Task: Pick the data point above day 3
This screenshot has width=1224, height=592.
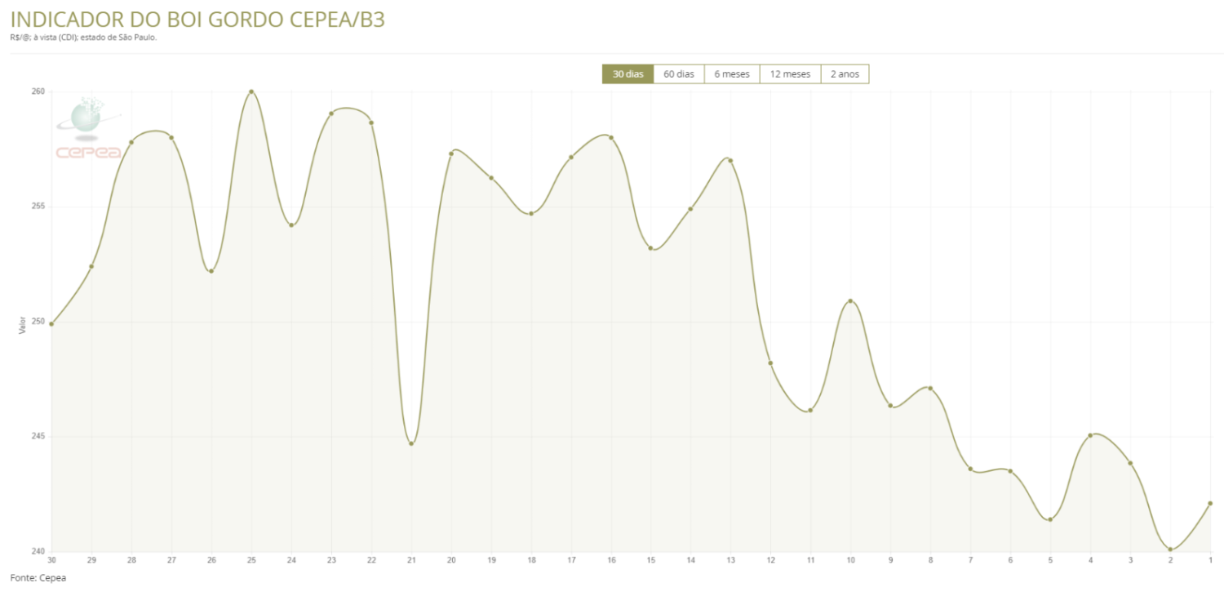Action: pos(1130,463)
